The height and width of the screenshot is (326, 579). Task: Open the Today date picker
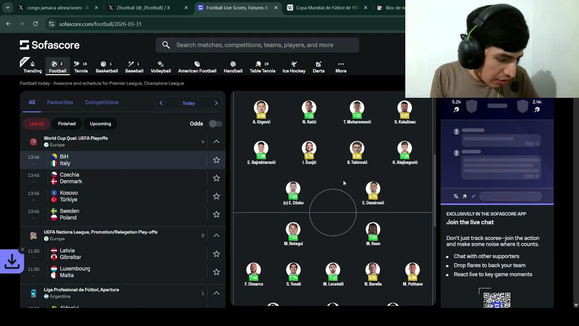(189, 103)
